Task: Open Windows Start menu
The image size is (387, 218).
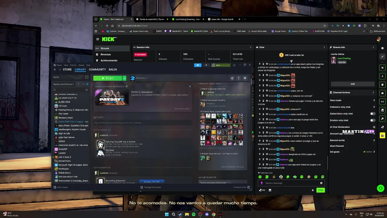Action: (x=167, y=214)
